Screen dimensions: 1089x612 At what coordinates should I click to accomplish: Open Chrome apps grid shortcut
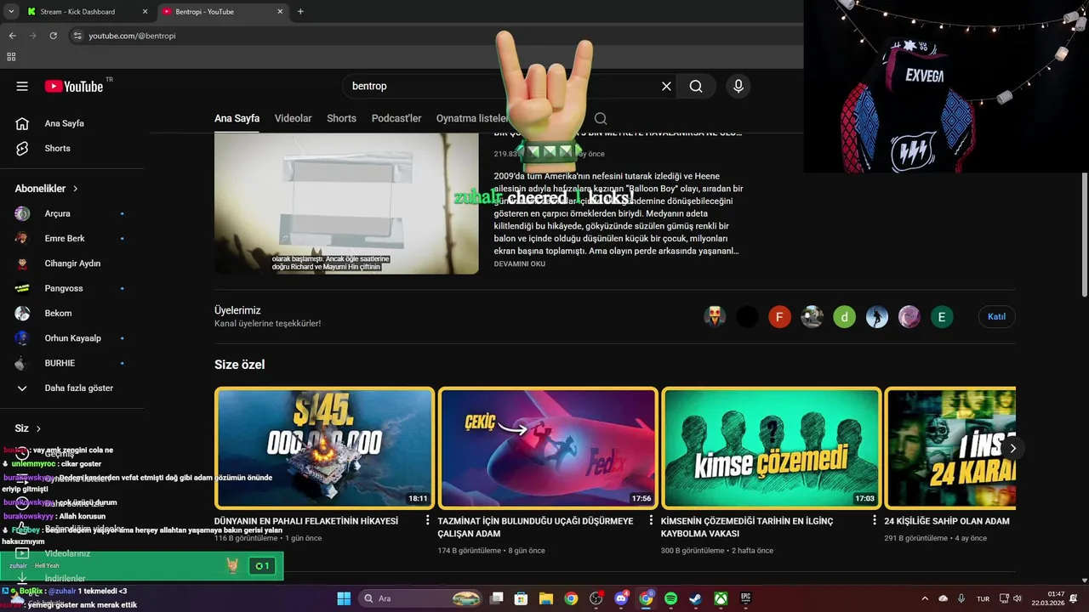point(11,57)
